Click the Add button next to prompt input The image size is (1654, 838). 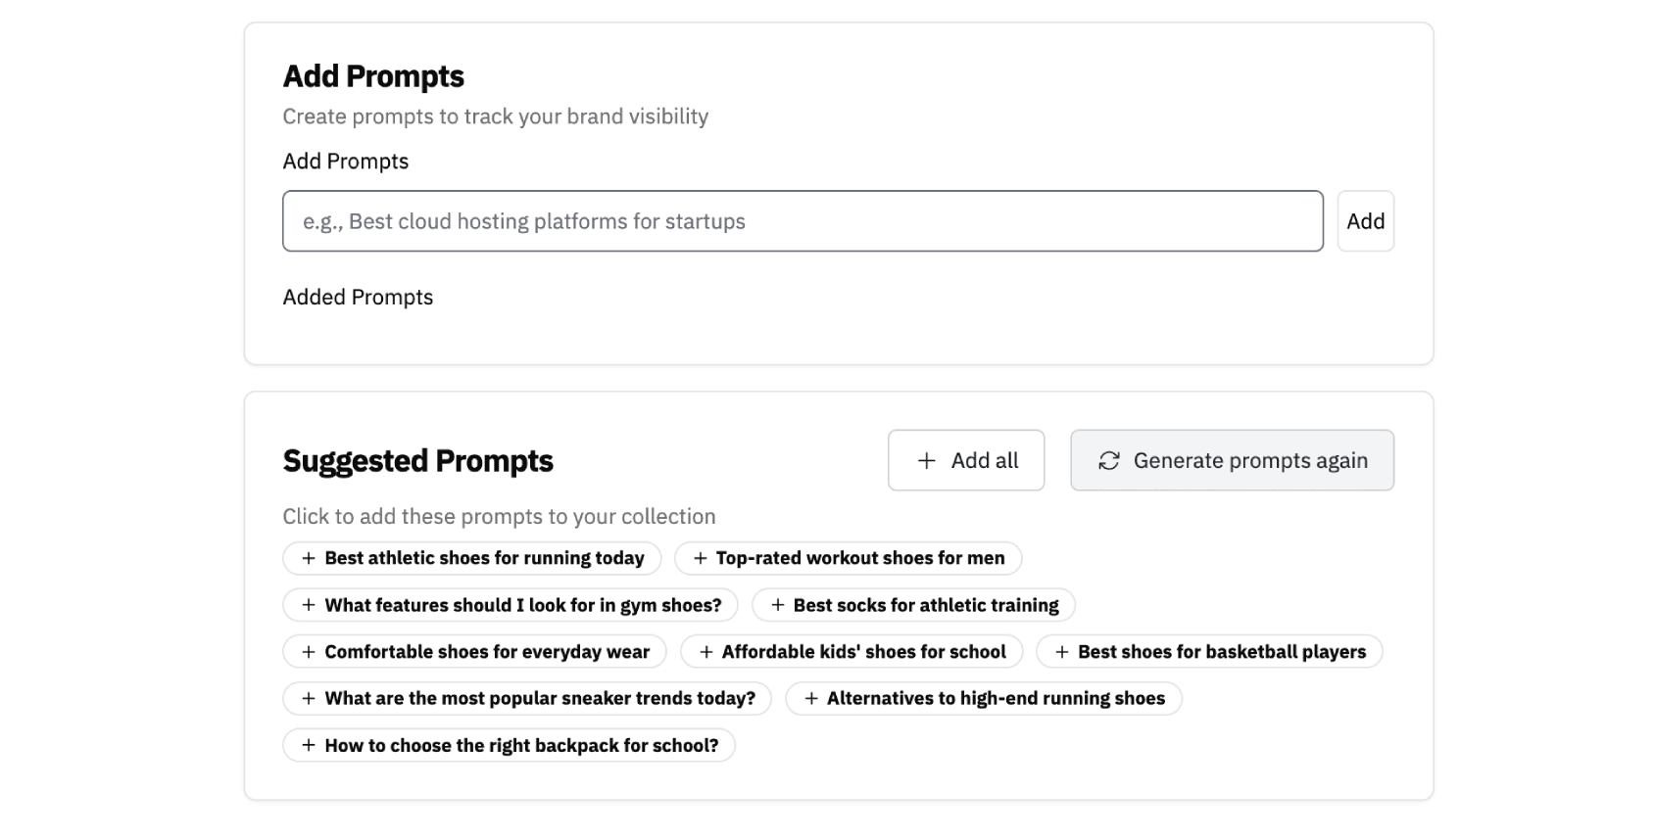pos(1365,221)
